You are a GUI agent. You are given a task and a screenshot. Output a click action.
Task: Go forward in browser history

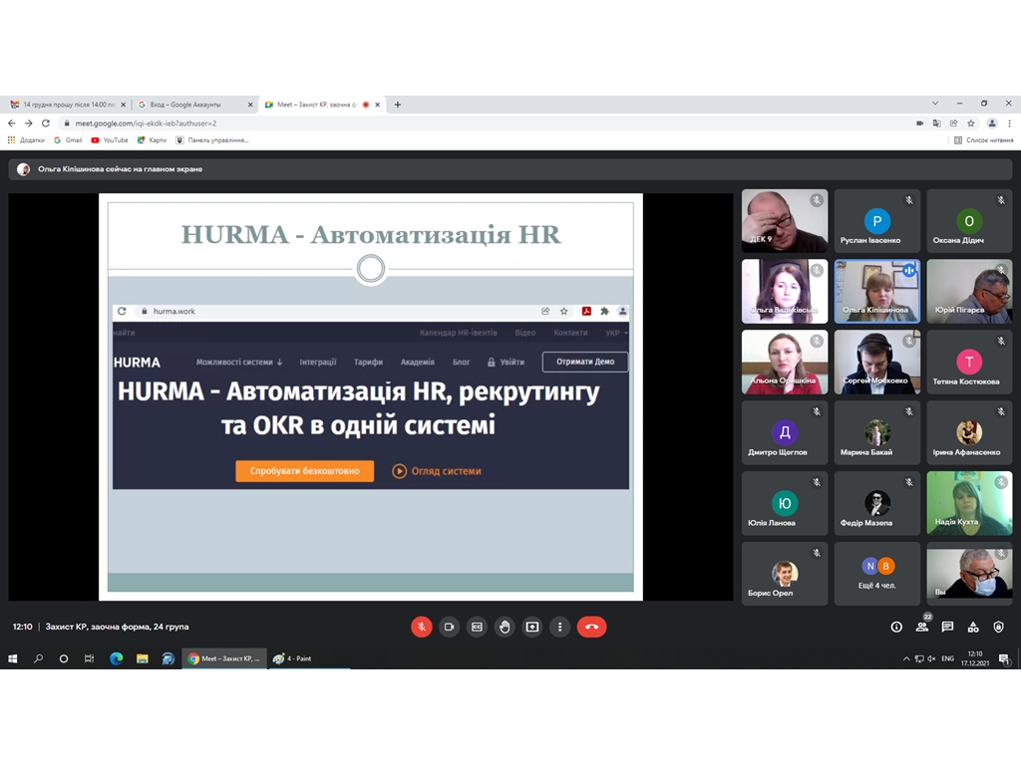click(29, 123)
